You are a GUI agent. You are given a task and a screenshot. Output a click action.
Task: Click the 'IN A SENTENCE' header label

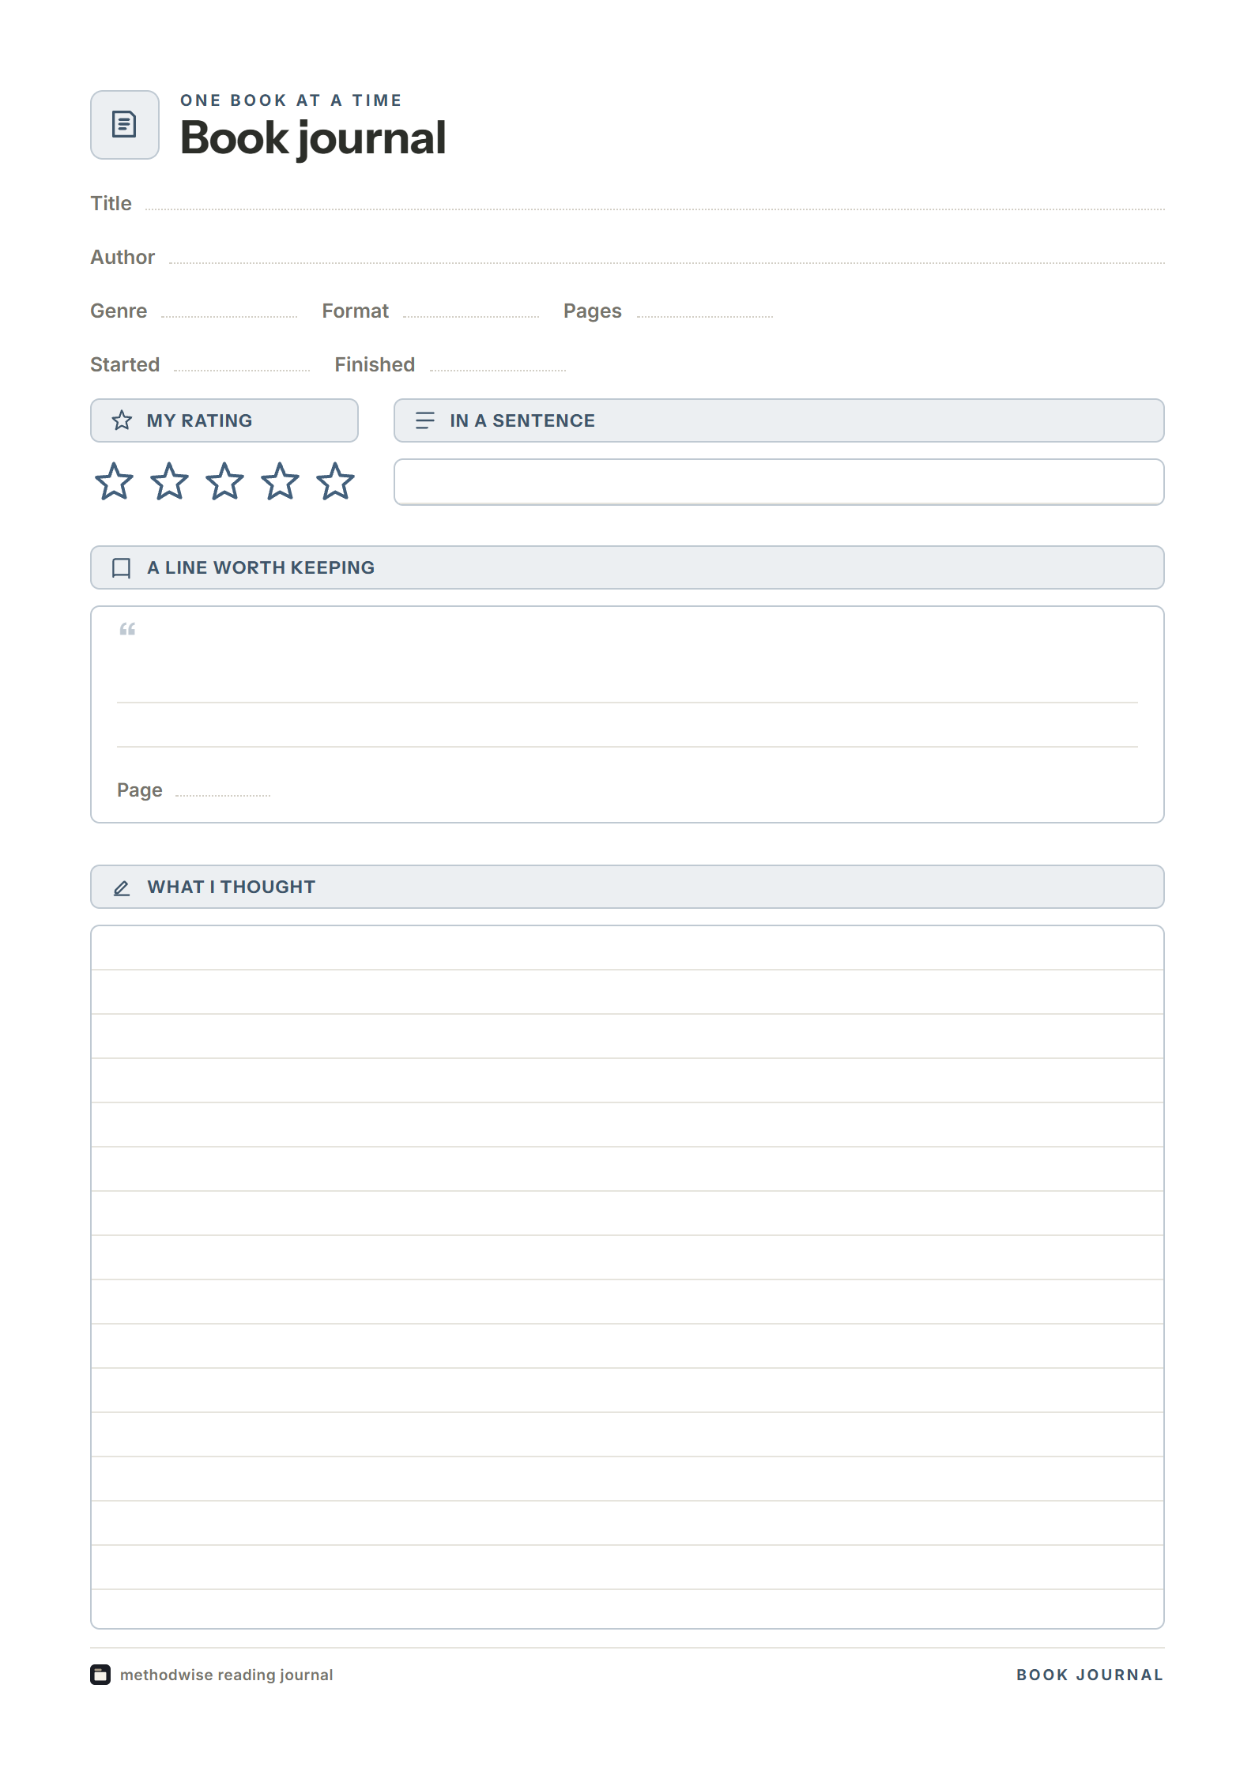(x=522, y=420)
